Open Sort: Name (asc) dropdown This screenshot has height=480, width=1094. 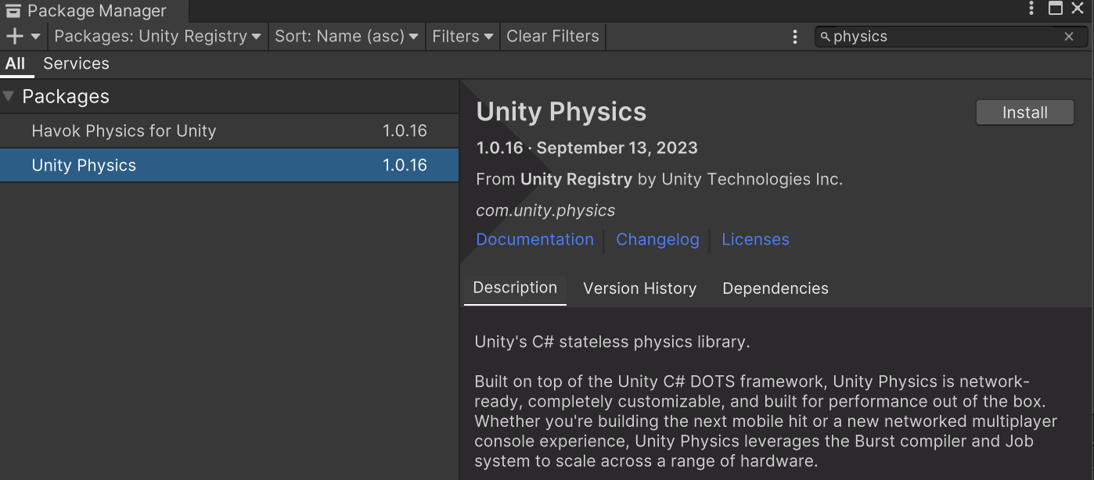tap(347, 36)
